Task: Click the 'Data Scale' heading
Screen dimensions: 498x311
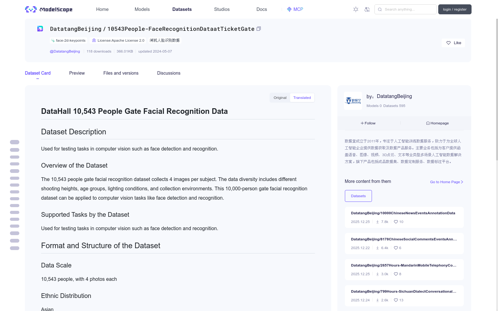Action: pyautogui.click(x=56, y=265)
